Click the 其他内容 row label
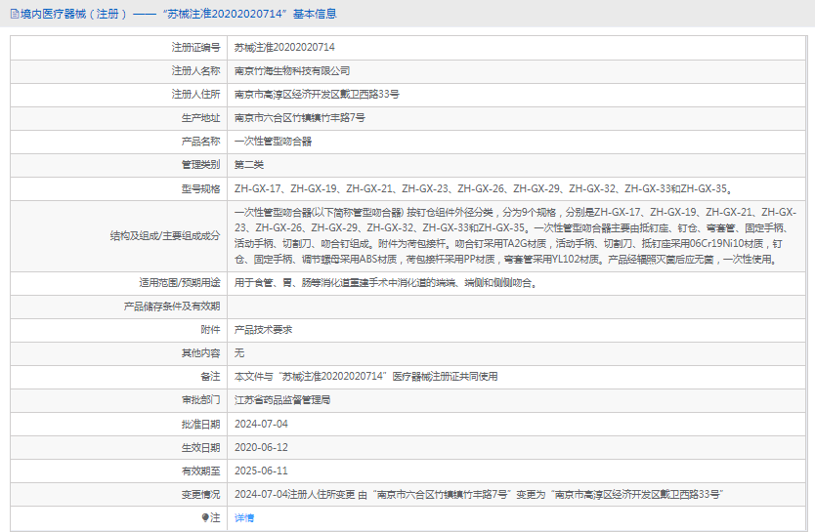The height and width of the screenshot is (532, 815). pyautogui.click(x=200, y=353)
